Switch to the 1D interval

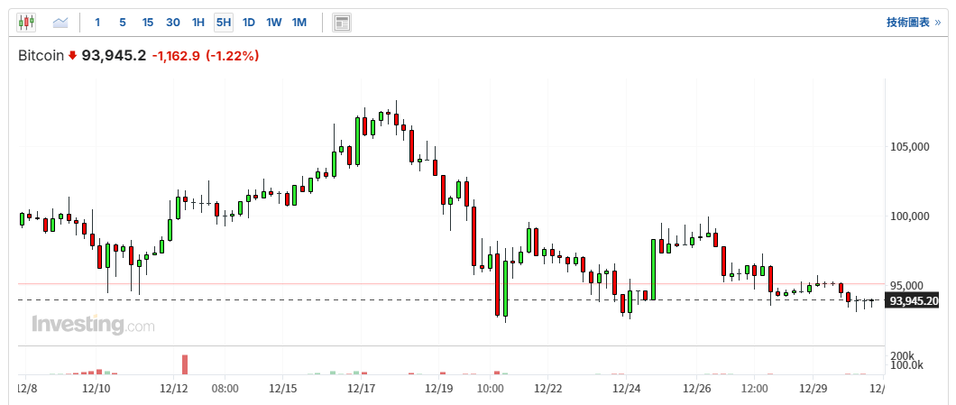click(x=249, y=23)
